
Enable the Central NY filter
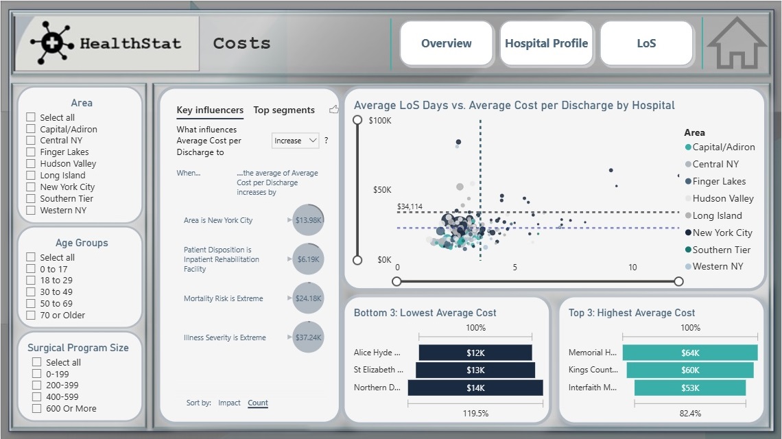pyautogui.click(x=31, y=140)
